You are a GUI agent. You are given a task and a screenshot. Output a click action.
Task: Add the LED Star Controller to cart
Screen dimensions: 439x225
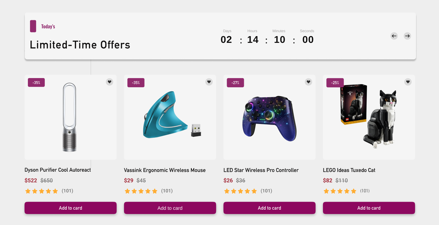tap(269, 208)
